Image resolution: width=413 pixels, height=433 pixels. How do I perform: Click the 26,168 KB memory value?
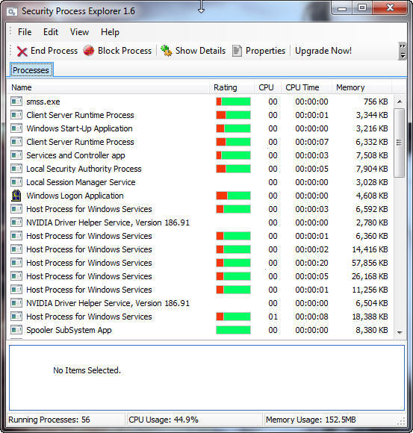(x=370, y=276)
